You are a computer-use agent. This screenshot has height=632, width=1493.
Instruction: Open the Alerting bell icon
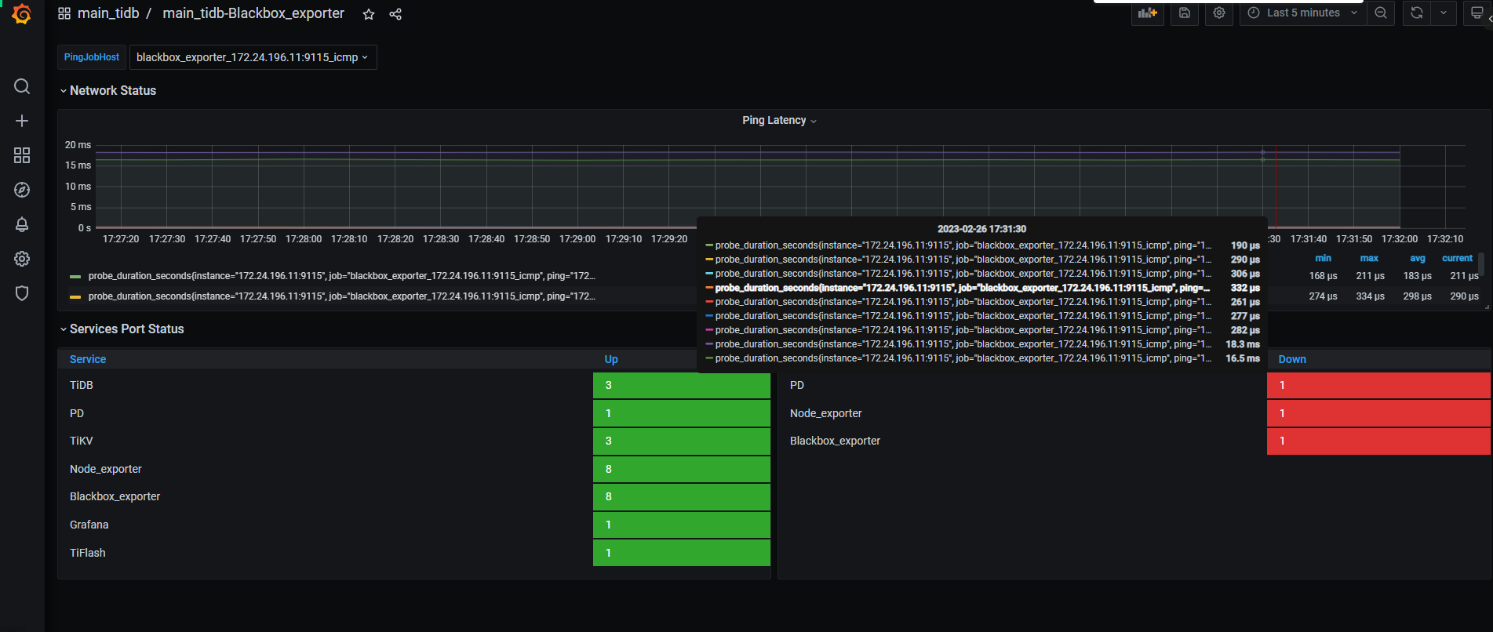22,224
